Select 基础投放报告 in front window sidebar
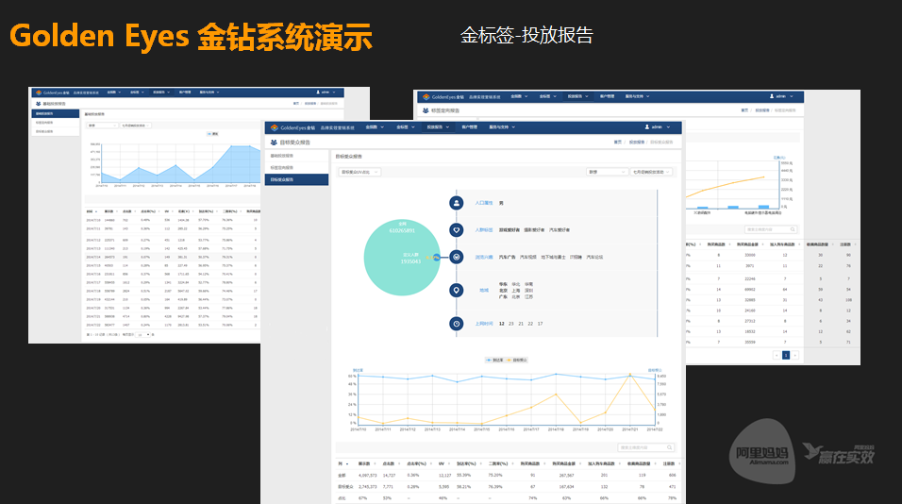This screenshot has width=902, height=504. click(x=297, y=156)
